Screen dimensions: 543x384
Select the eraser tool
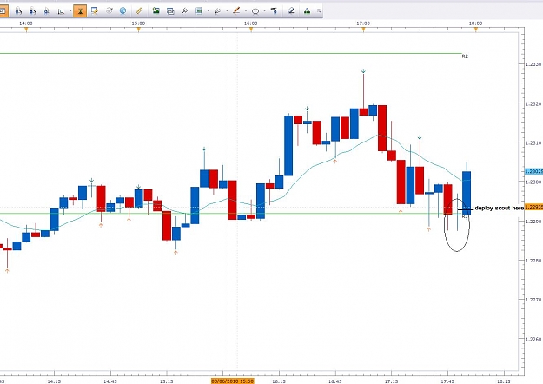[291, 11]
